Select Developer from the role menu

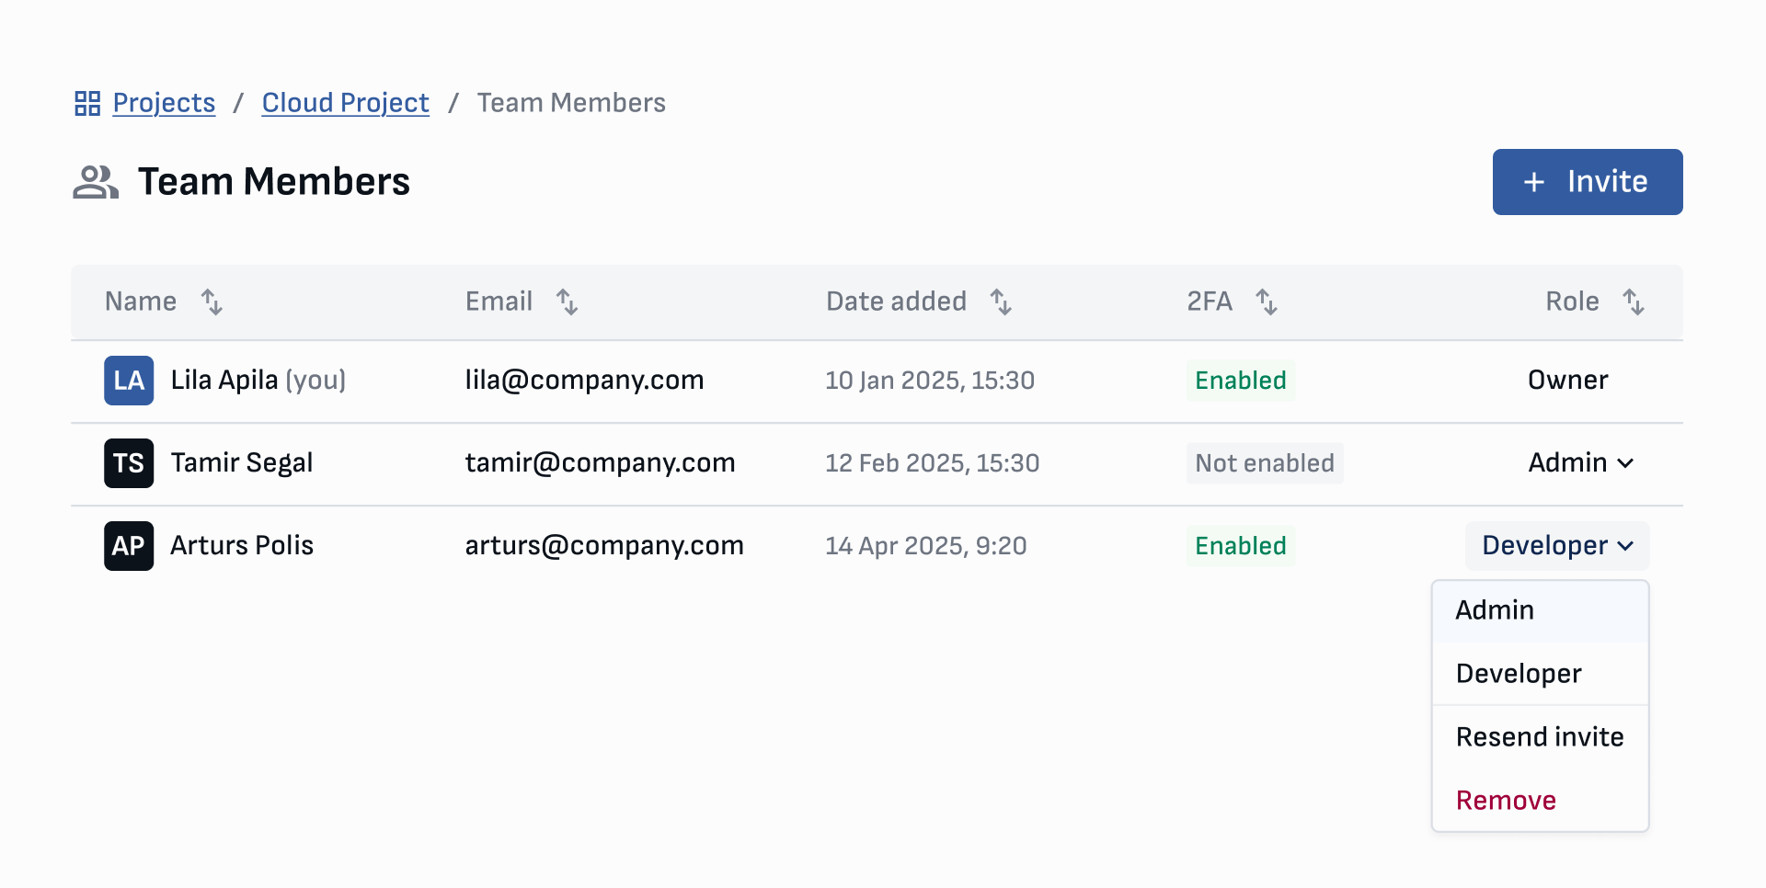pos(1518,673)
